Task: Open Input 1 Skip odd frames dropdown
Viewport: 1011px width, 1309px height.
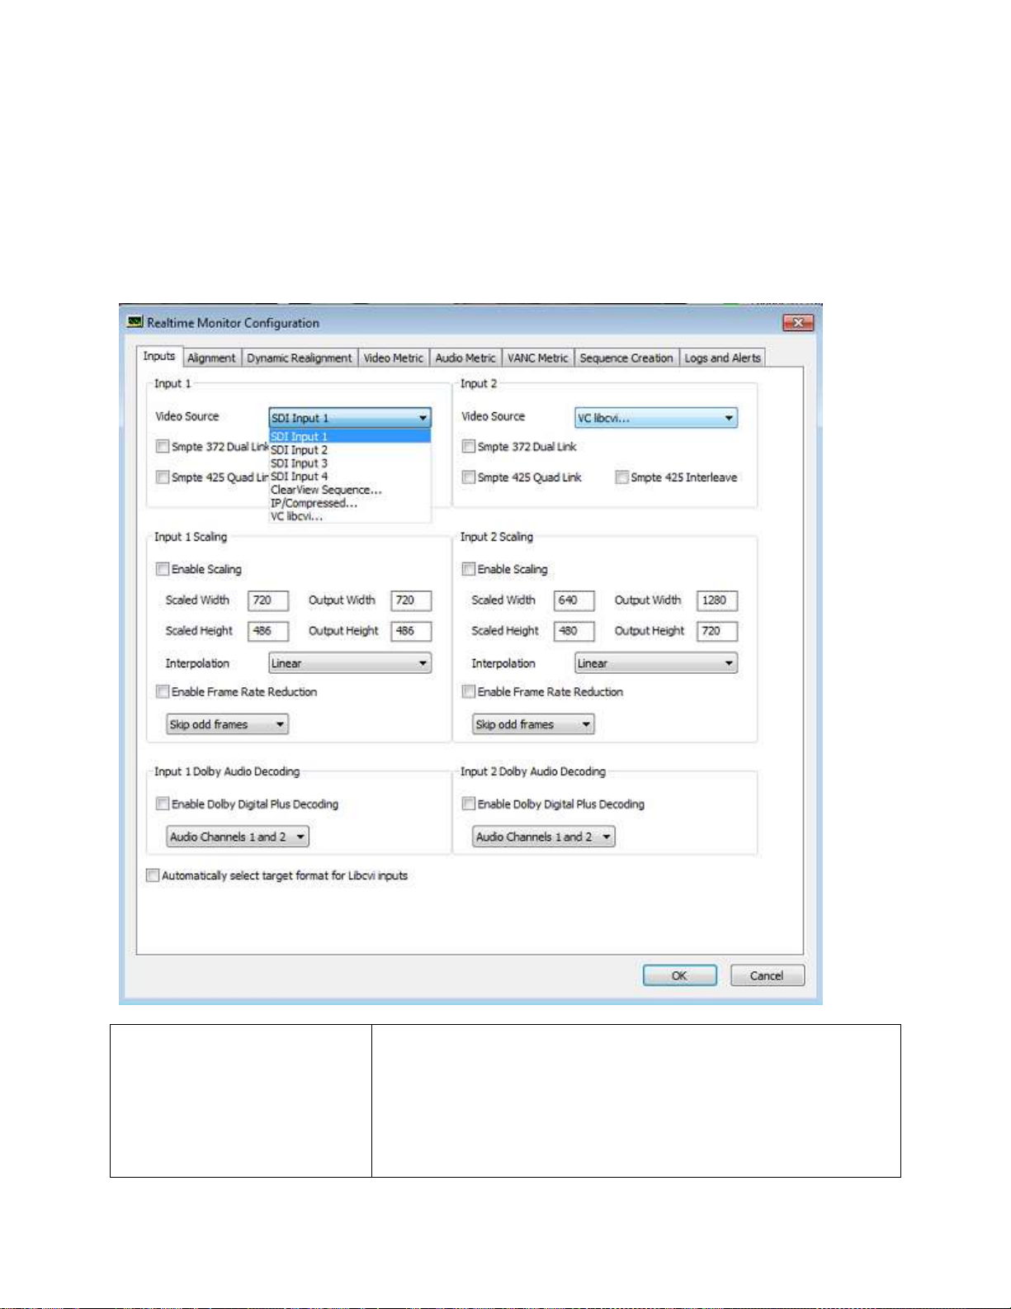Action: pos(228,724)
